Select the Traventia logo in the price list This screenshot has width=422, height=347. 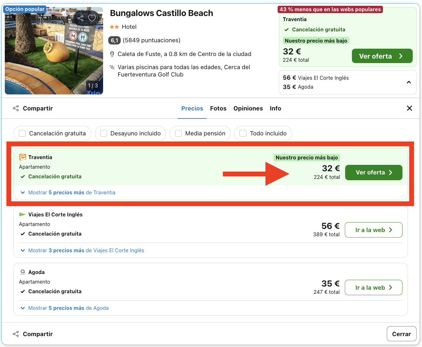pyautogui.click(x=22, y=157)
